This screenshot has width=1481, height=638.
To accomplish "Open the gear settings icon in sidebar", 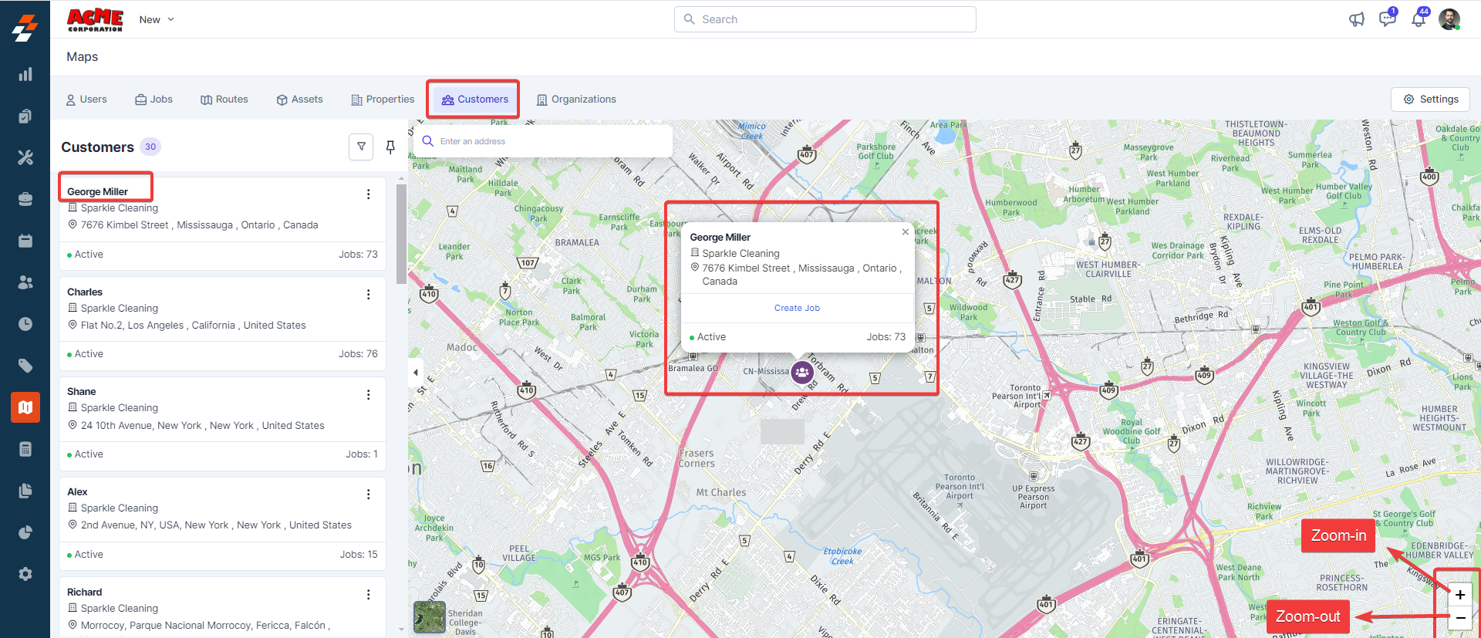I will click(25, 574).
